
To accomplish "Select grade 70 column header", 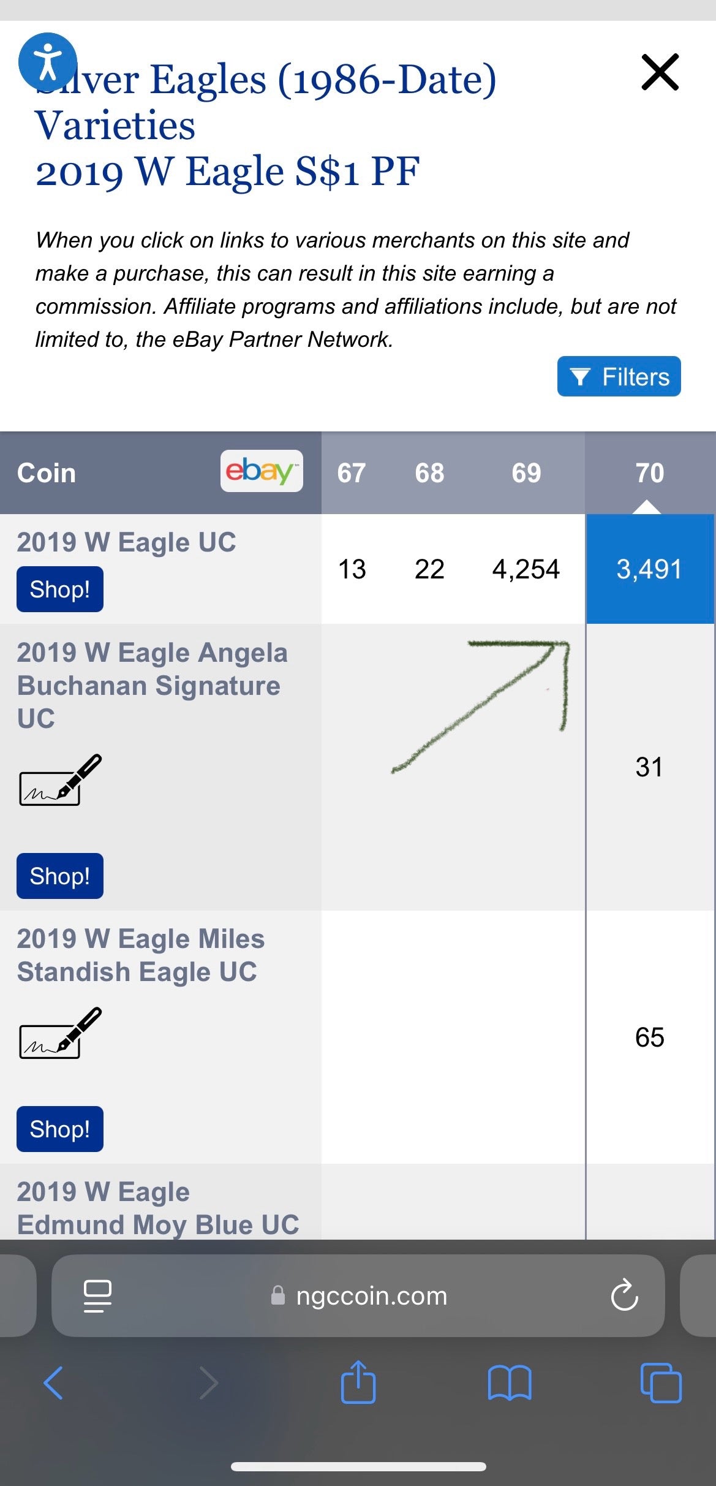I will click(649, 473).
